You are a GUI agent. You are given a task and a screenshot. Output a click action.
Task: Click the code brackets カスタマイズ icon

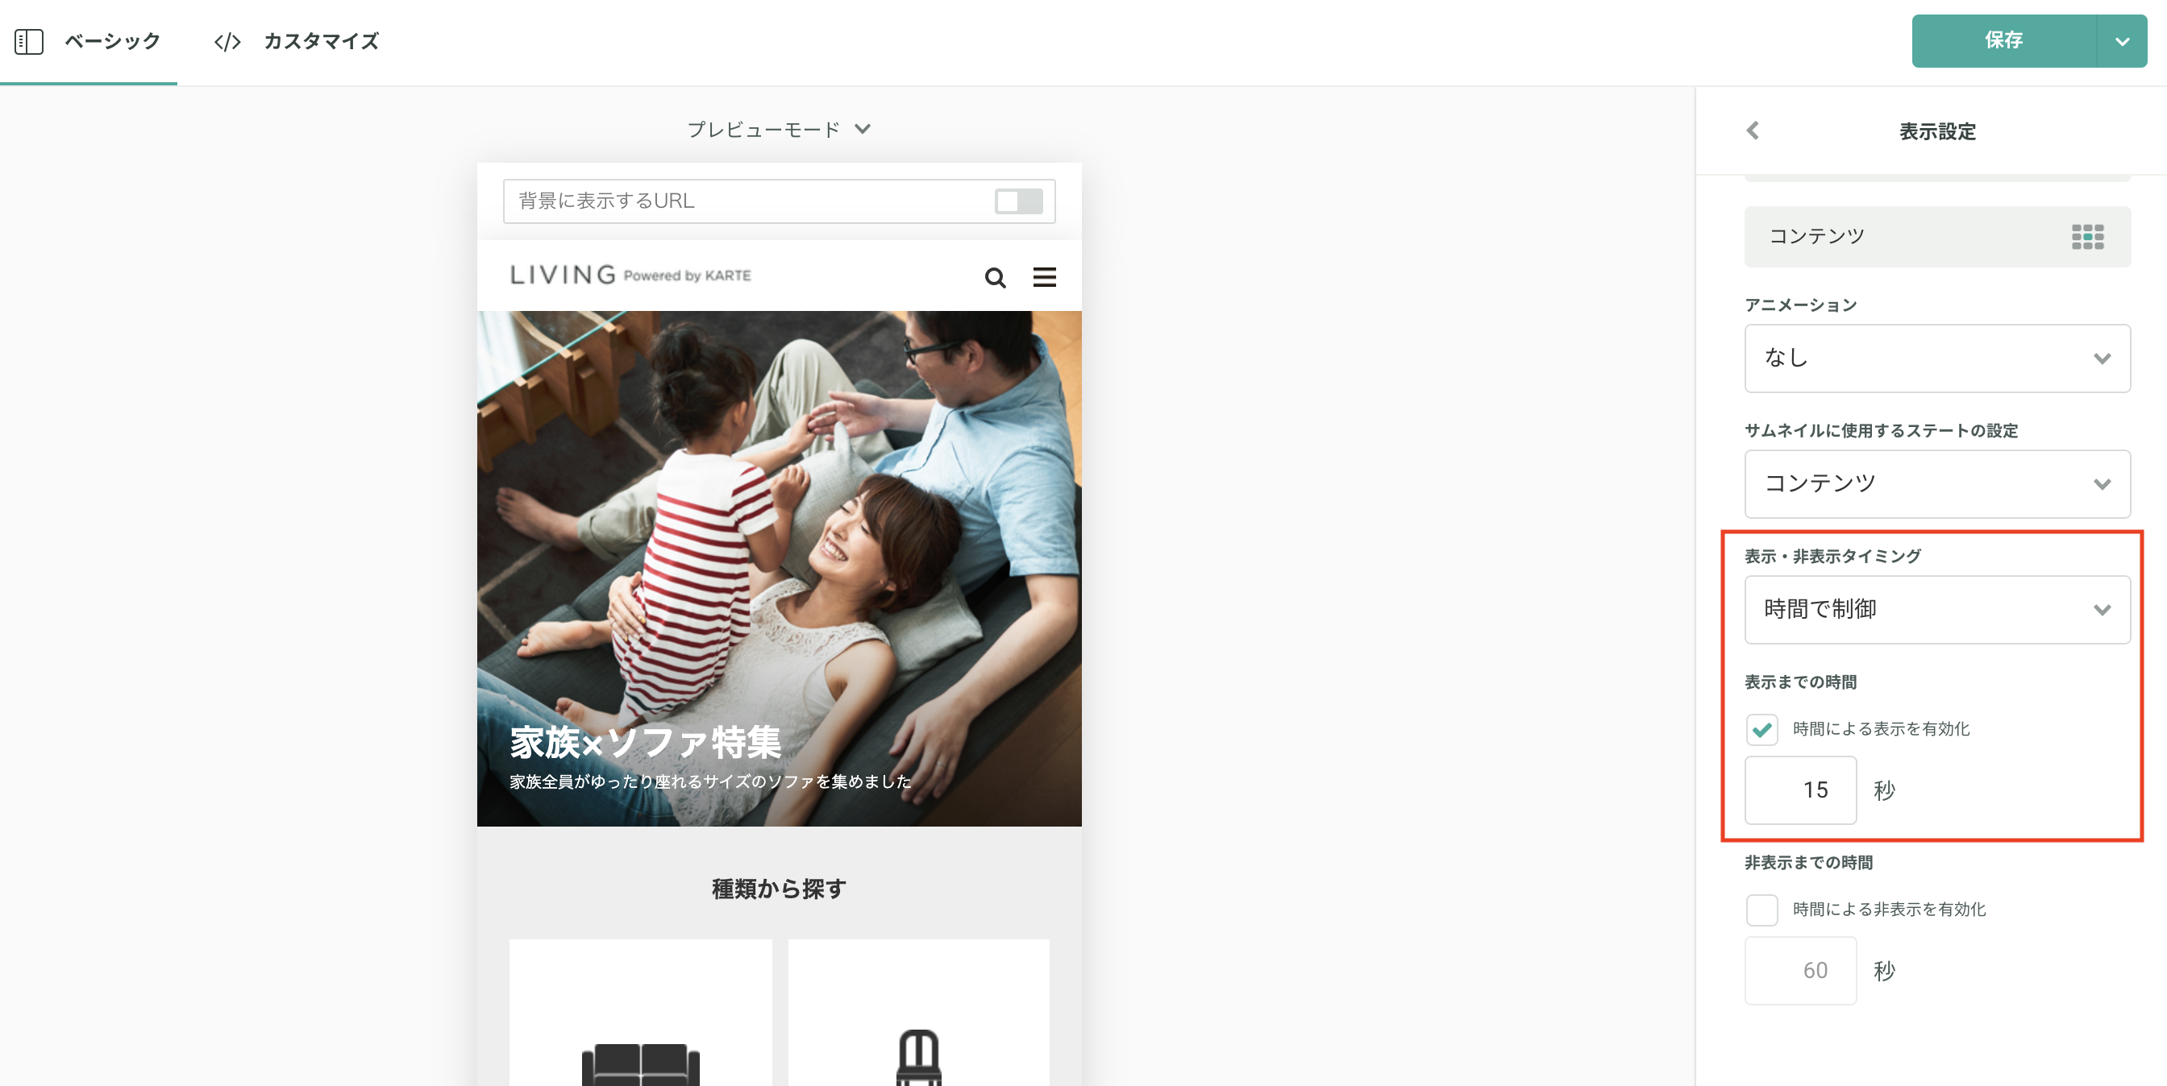pos(227,41)
